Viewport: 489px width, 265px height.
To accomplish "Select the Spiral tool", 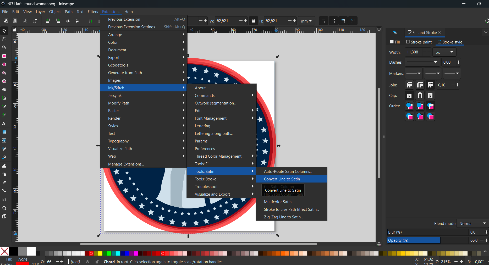I will 4,90.
